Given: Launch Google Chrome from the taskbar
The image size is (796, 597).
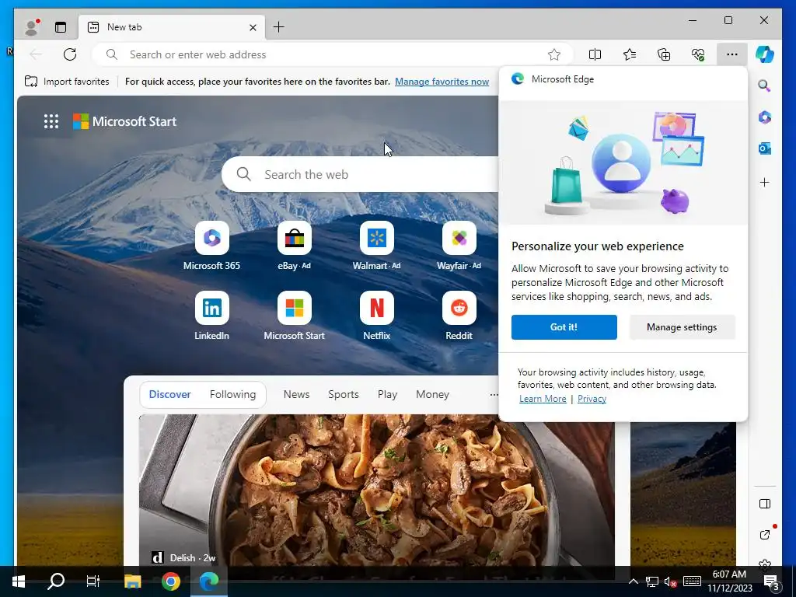Looking at the screenshot, I should 171,581.
